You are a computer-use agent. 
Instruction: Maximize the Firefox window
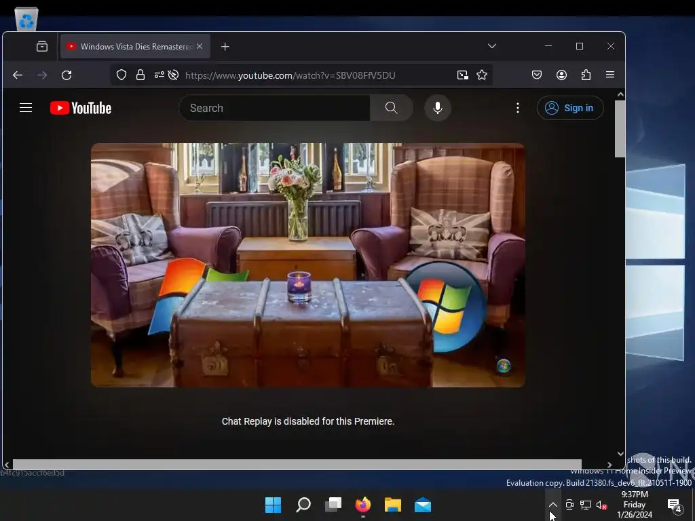point(580,46)
